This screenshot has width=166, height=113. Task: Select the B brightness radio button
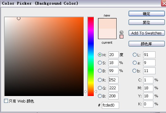[100, 71]
